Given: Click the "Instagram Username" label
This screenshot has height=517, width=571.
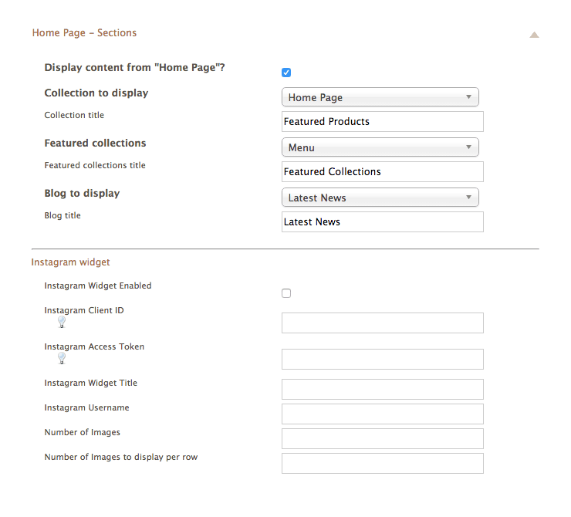Looking at the screenshot, I should 86,407.
